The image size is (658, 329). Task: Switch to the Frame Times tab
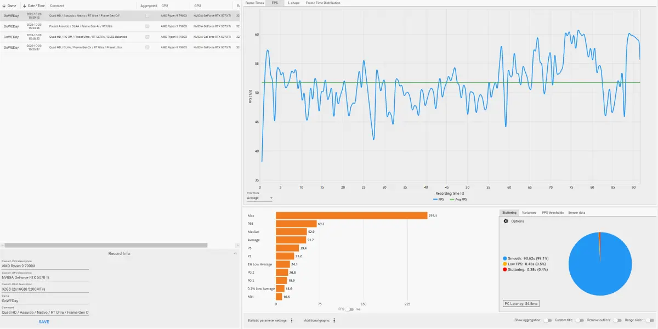pos(254,3)
